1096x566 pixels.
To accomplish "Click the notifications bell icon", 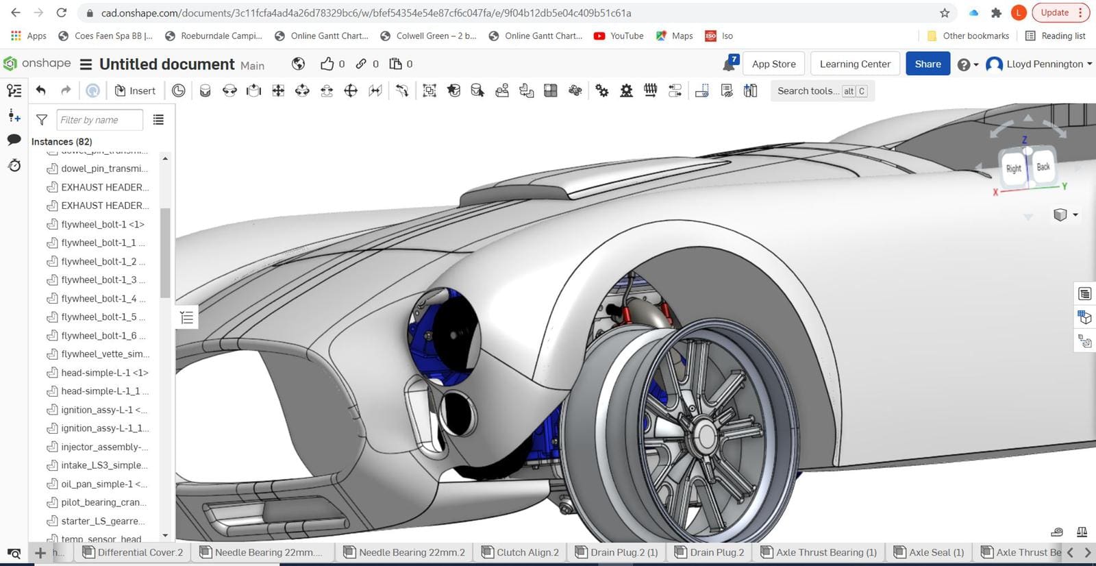I will click(729, 64).
